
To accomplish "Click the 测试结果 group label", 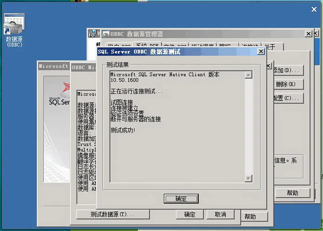I will [x=117, y=65].
